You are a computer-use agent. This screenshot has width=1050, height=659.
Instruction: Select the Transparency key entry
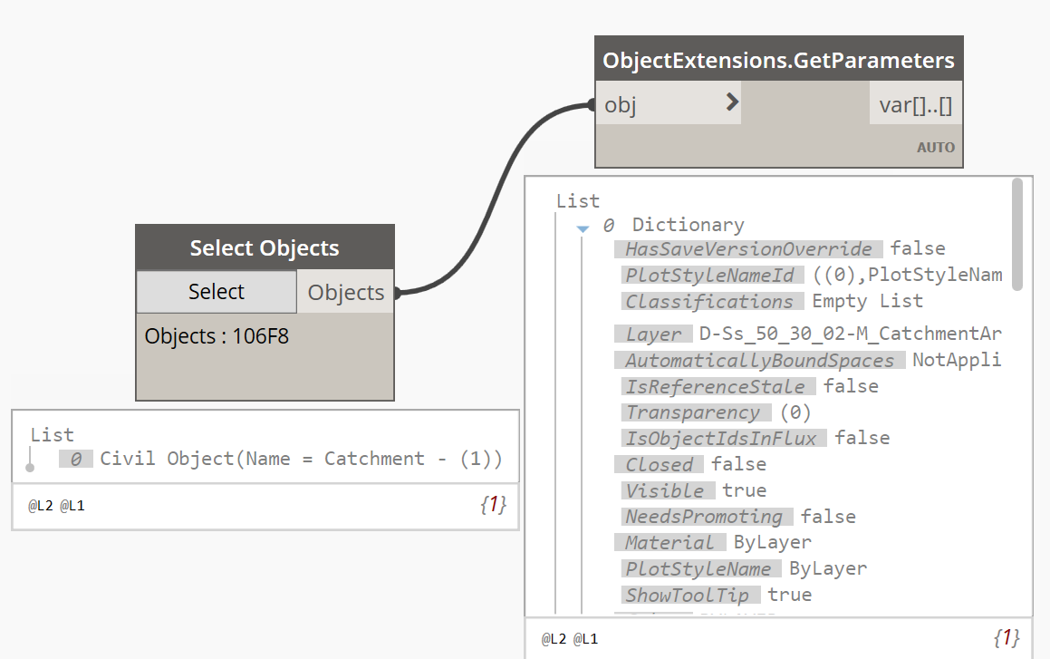click(693, 412)
